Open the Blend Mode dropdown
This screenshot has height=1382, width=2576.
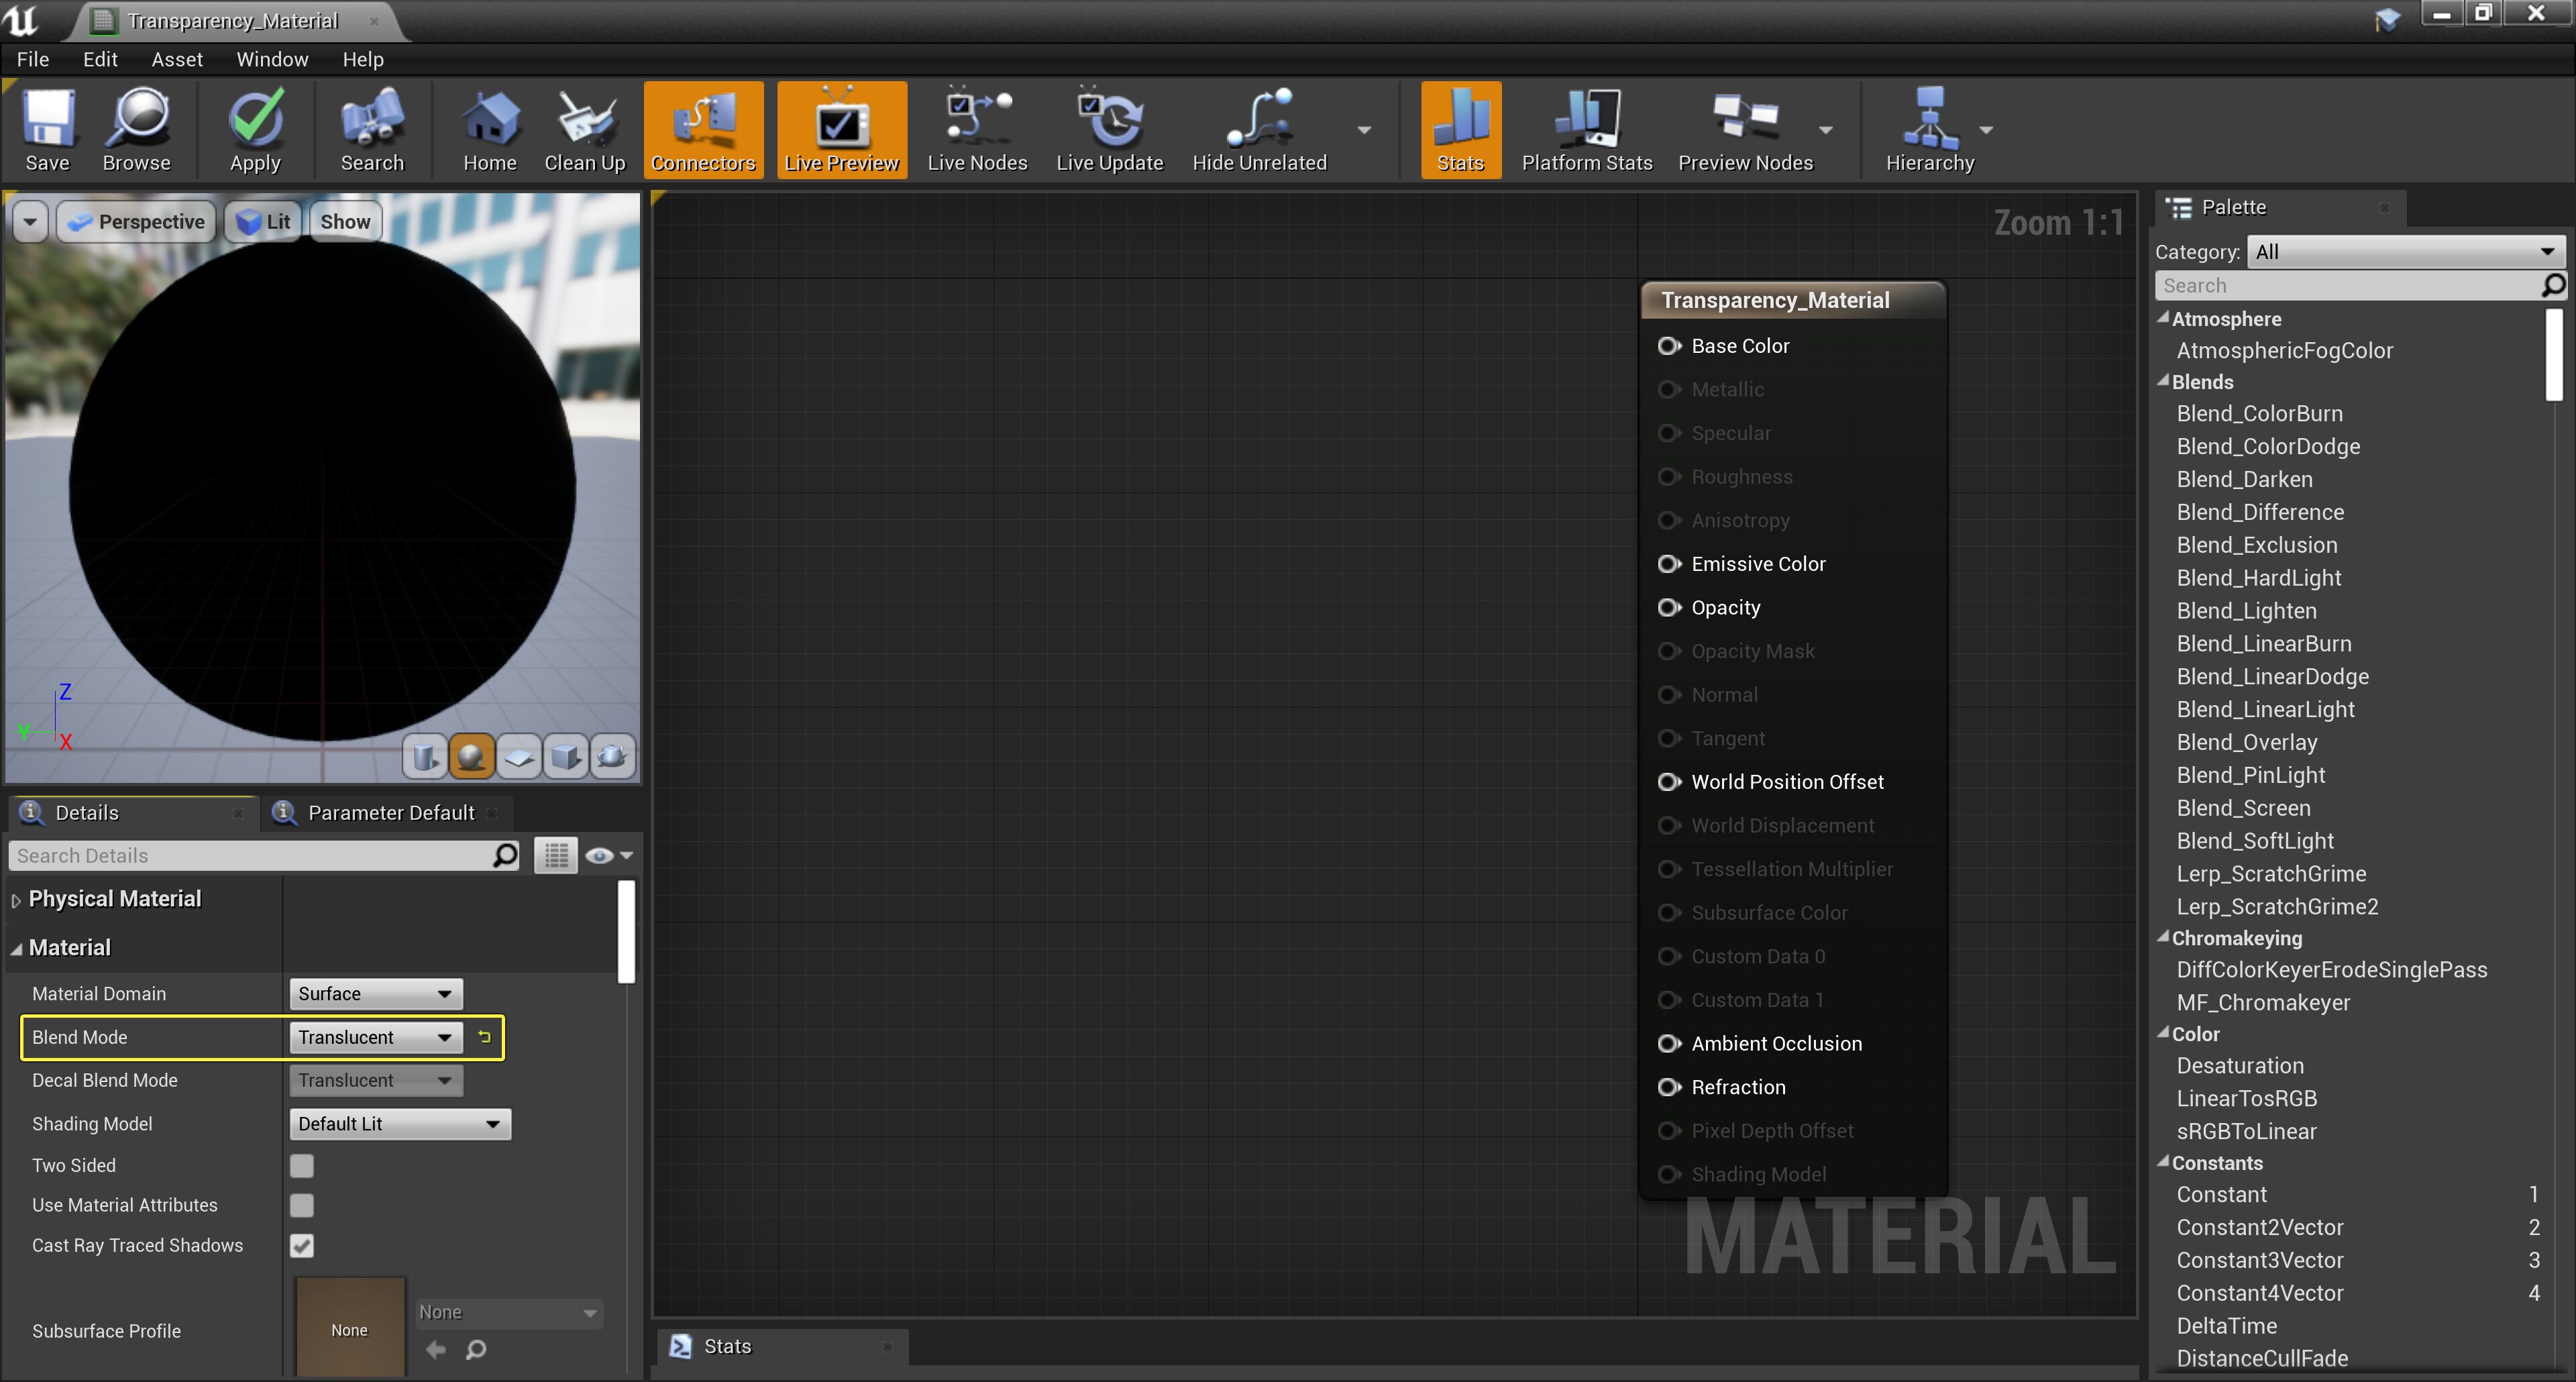tap(375, 1037)
